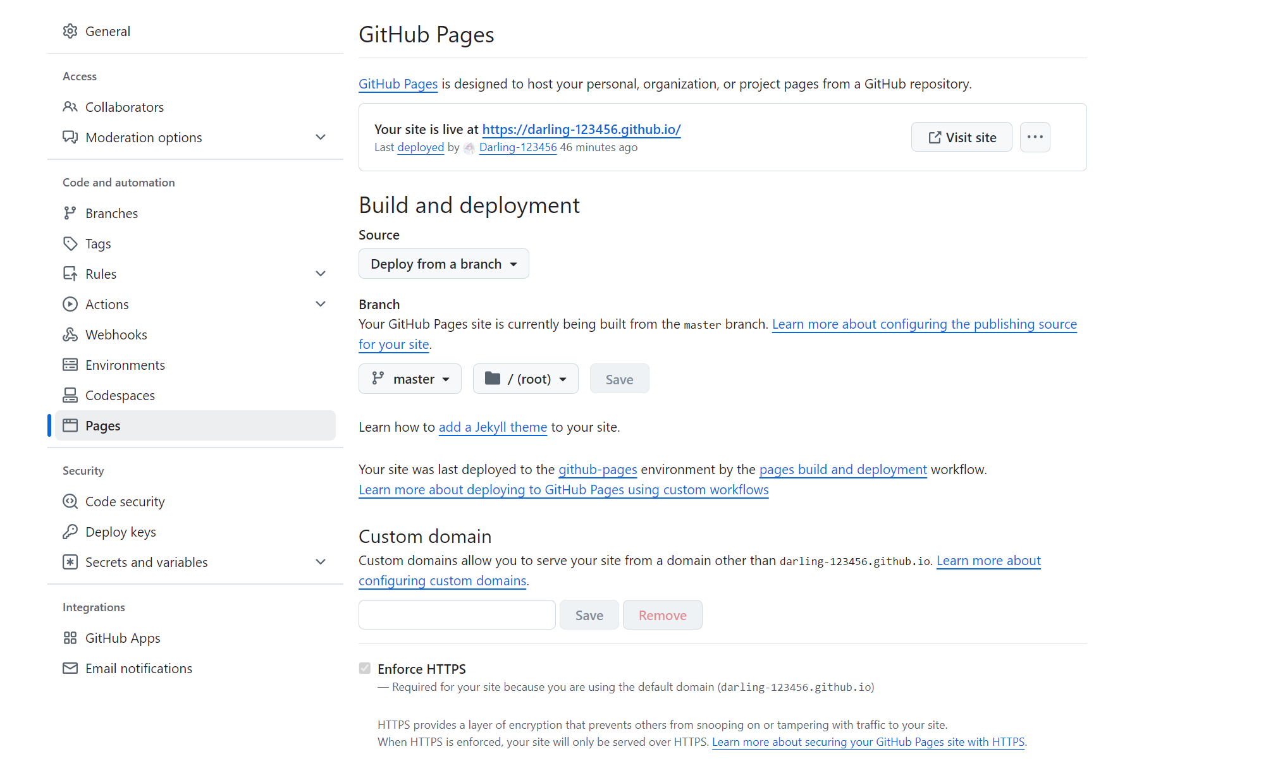Click the external-link icon in Visit site
Screen dimensions: 1273x761
tap(934, 137)
